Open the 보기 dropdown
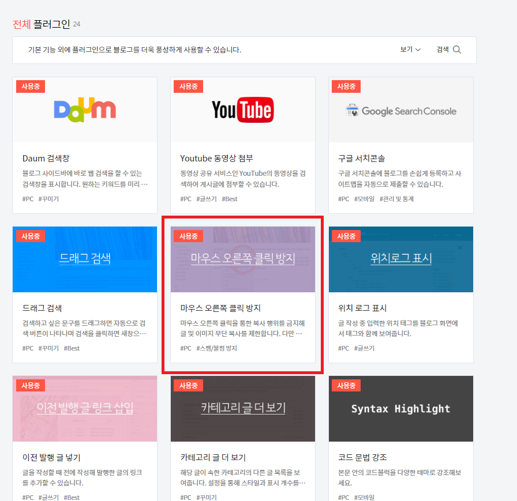Viewport: 517px width, 501px height. [410, 50]
